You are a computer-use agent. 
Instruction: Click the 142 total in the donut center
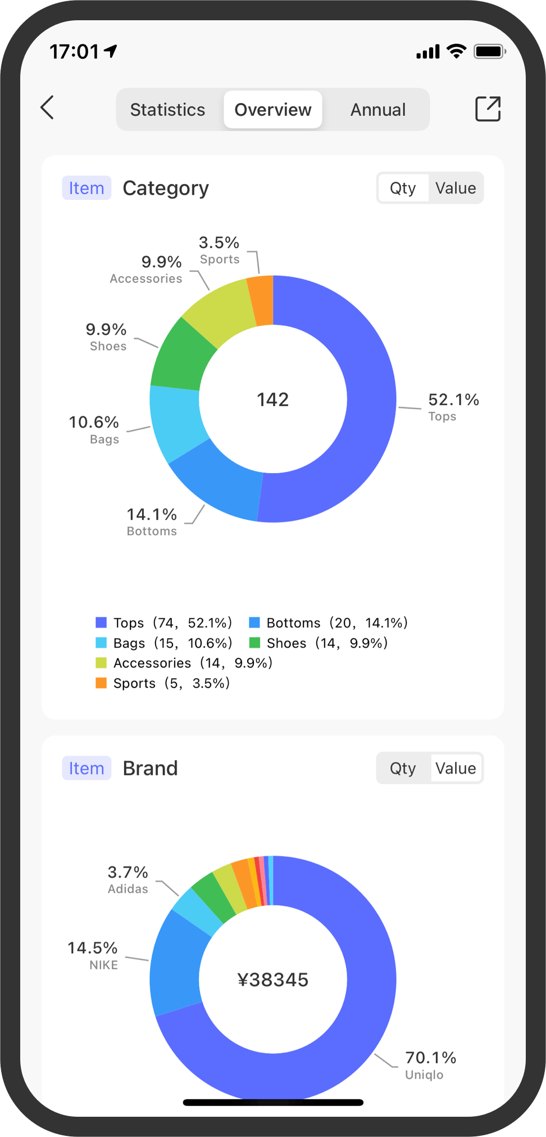click(272, 399)
